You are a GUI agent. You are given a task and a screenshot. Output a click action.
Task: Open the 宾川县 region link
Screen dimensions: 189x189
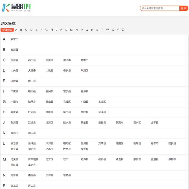(x=14, y=50)
